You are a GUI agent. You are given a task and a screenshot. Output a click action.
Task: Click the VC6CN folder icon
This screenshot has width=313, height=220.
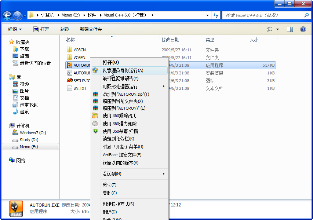pyautogui.click(x=69, y=49)
